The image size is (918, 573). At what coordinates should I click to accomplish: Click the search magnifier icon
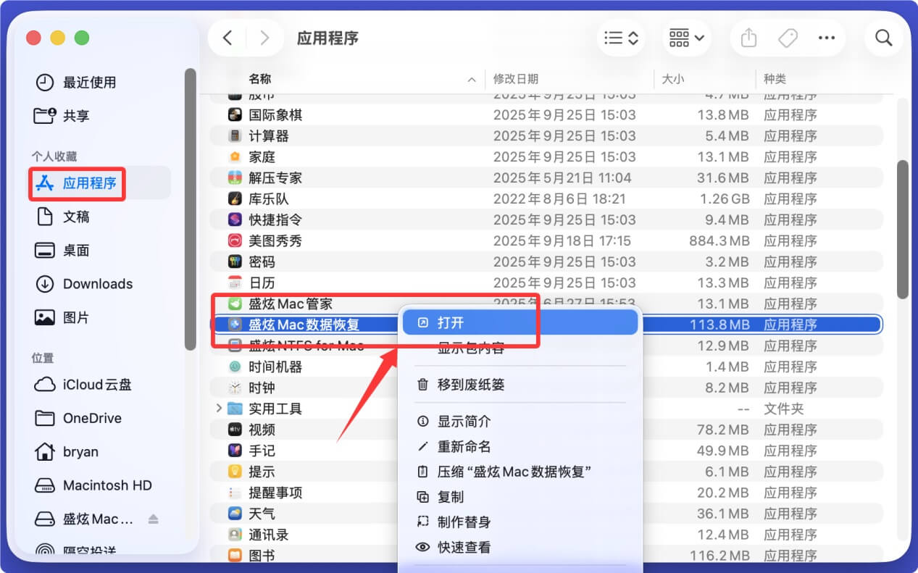click(883, 38)
